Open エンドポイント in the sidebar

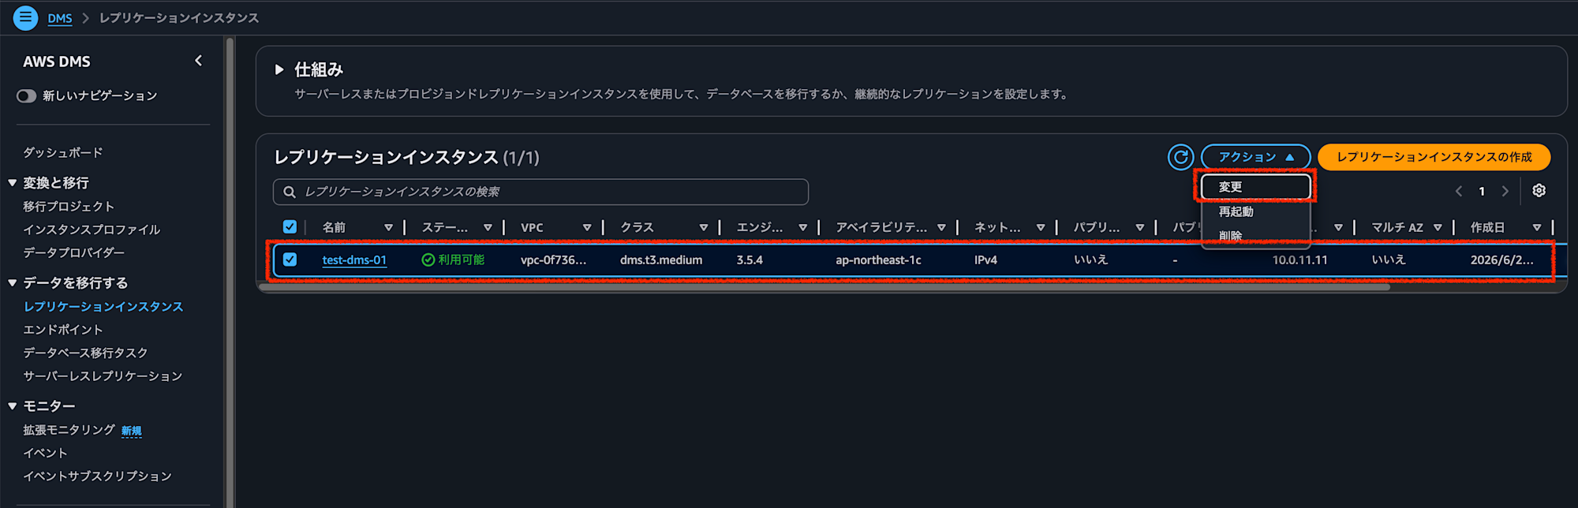point(63,330)
